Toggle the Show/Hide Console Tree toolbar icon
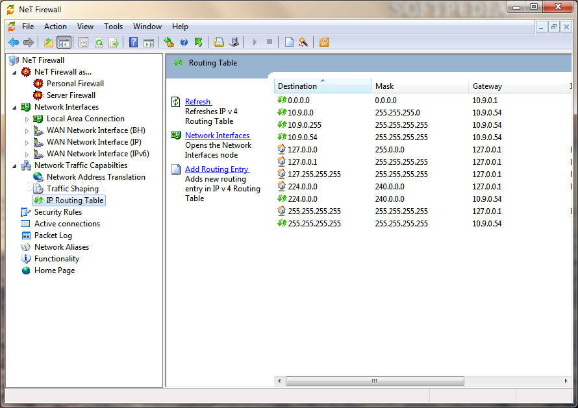This screenshot has width=578, height=408. pos(64,42)
